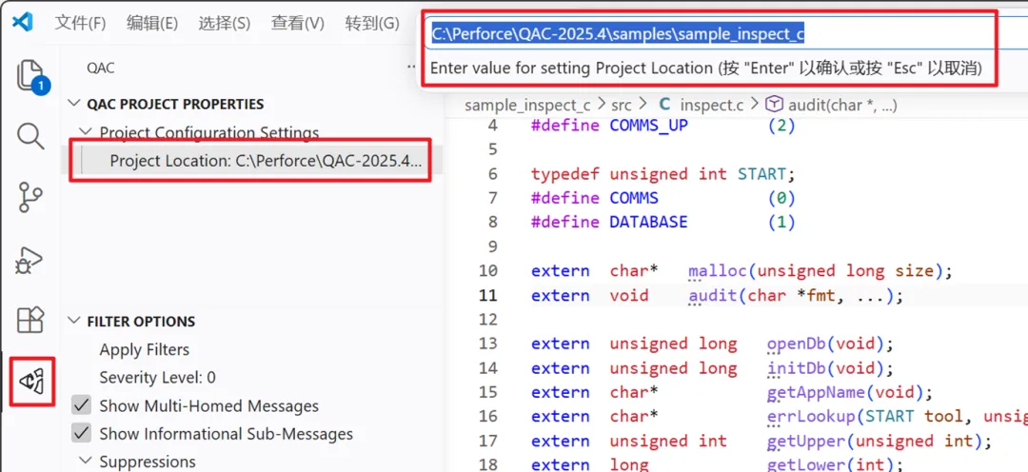Screen dimensions: 1028x472
Task: Select the Project Location tree item
Action: (x=251, y=161)
